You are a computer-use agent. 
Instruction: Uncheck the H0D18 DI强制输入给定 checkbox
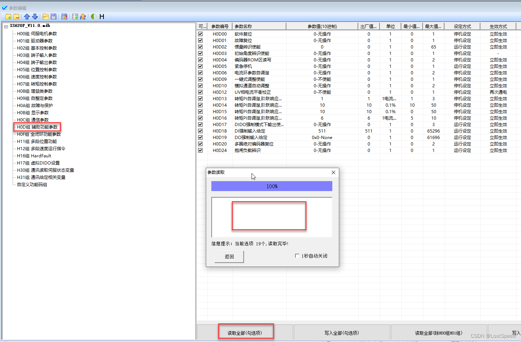point(200,131)
